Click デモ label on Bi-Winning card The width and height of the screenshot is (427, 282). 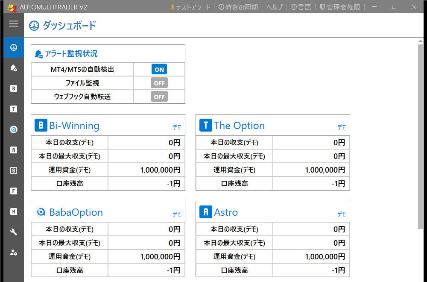point(177,127)
